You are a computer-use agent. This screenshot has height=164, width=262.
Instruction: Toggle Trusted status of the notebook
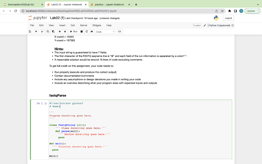point(196,25)
